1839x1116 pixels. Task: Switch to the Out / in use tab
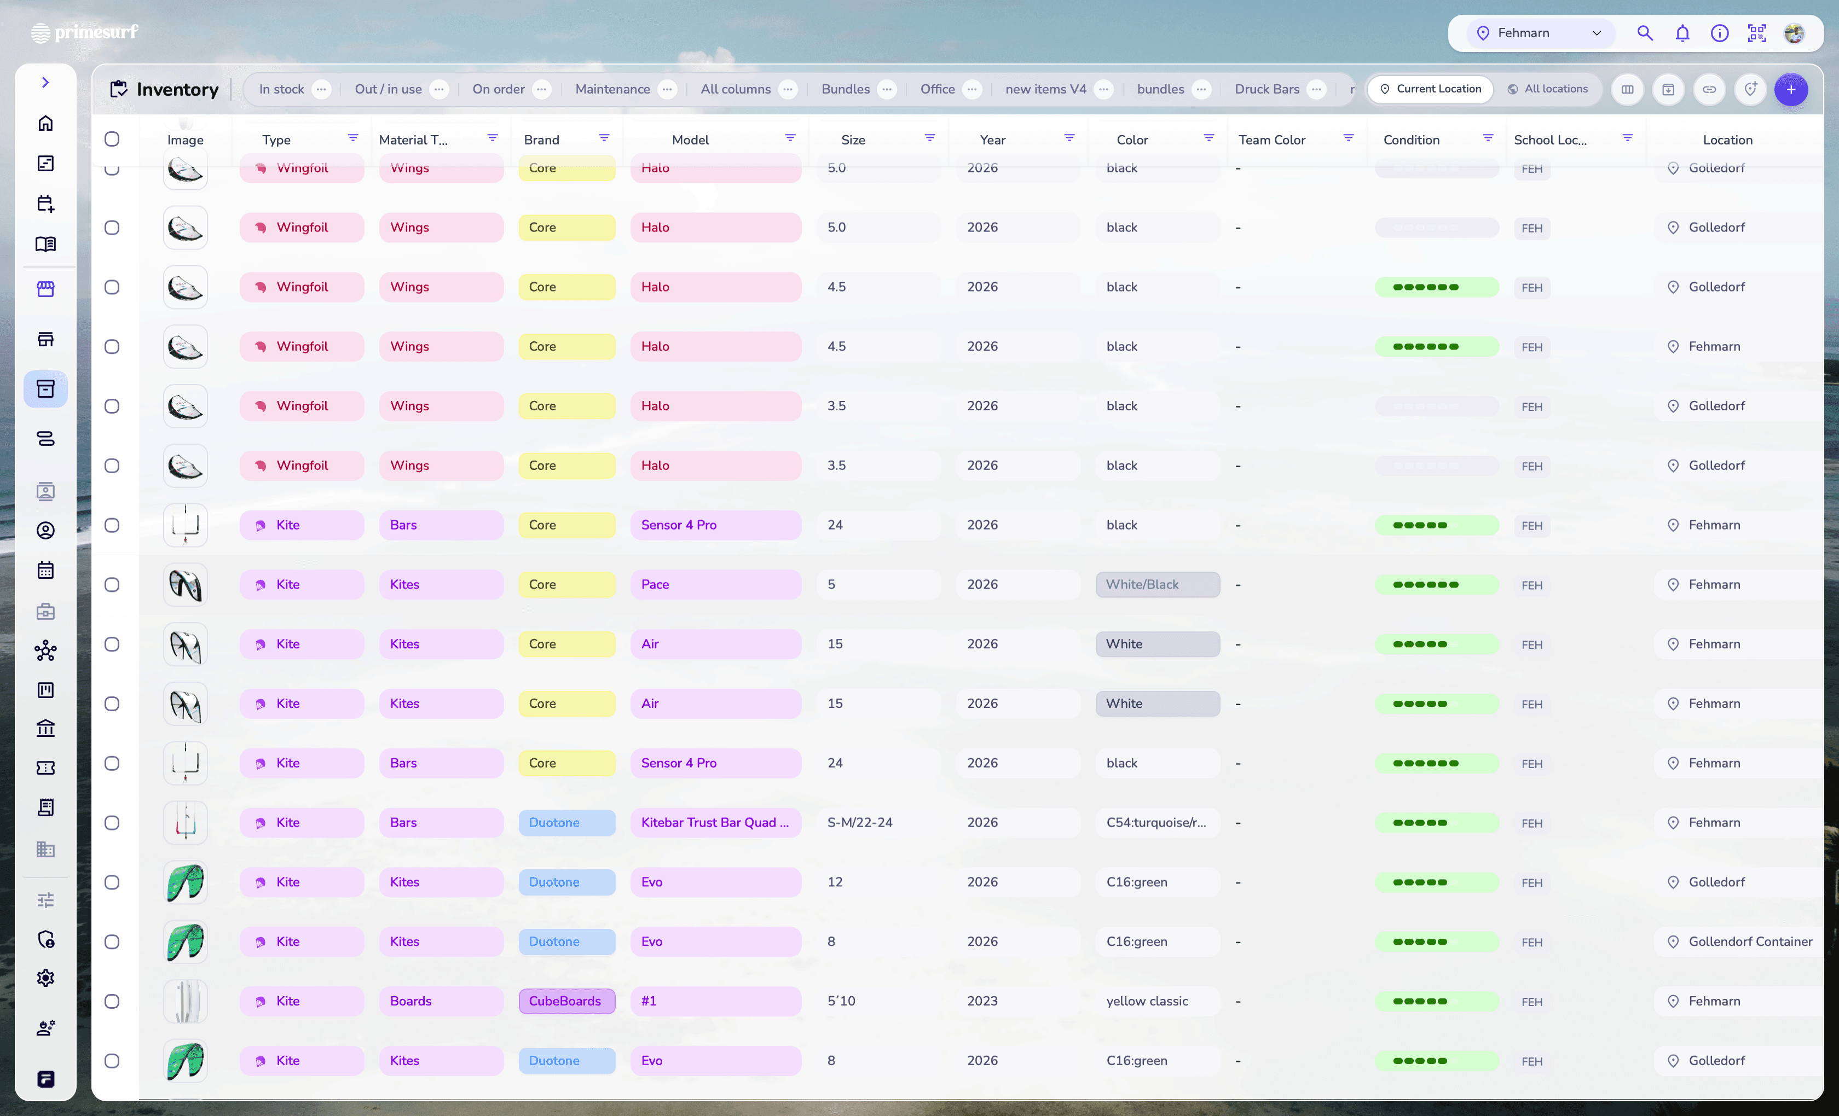pos(388,90)
